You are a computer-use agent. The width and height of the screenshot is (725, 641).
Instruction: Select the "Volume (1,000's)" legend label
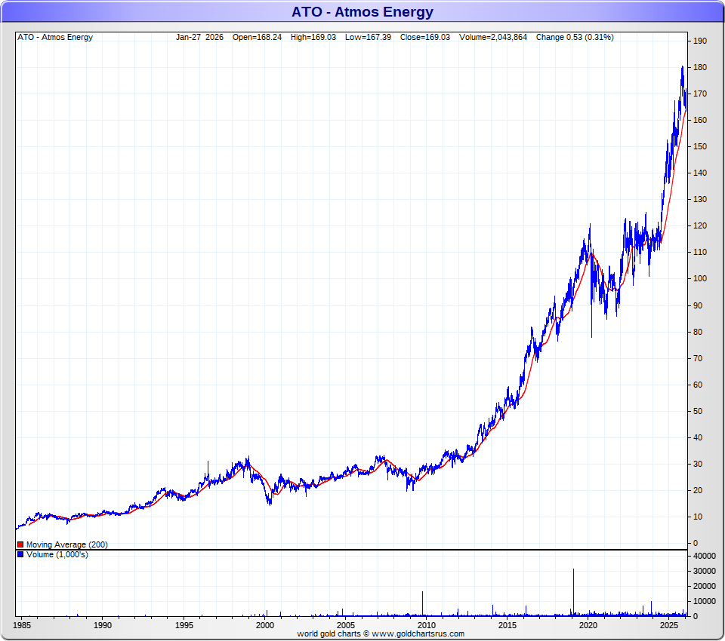(57, 554)
